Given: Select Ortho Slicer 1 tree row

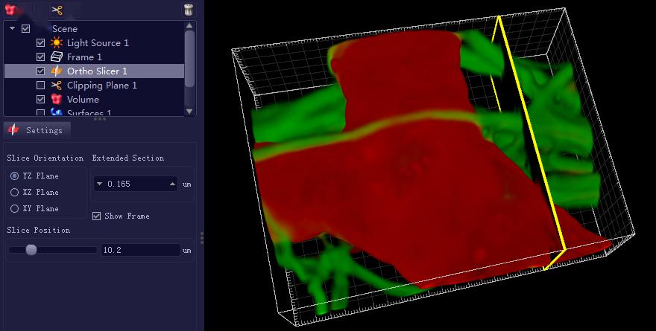Looking at the screenshot, I should 94,71.
